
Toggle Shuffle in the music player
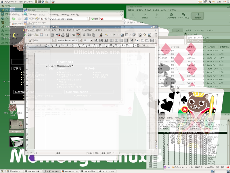tap(183, 16)
